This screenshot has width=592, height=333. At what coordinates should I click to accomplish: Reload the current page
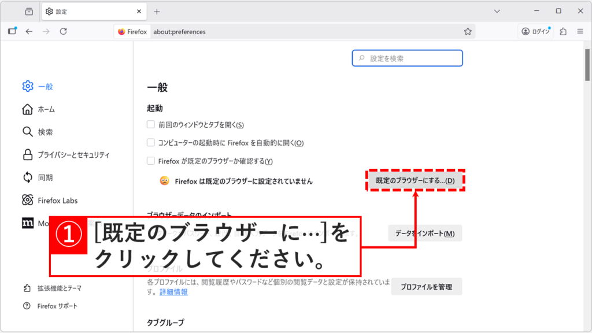(x=63, y=32)
